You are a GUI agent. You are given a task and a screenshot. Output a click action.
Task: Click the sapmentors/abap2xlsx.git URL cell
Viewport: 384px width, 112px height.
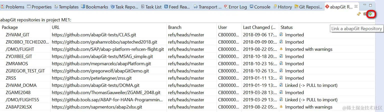coord(97,107)
